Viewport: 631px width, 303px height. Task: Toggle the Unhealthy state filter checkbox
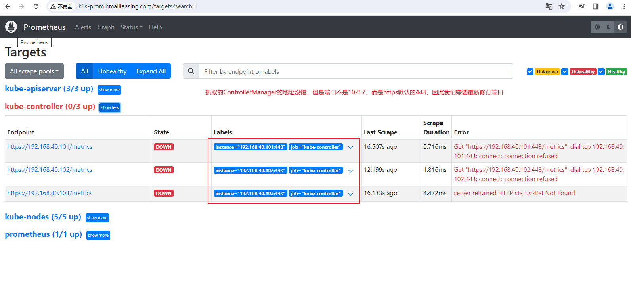coord(565,72)
